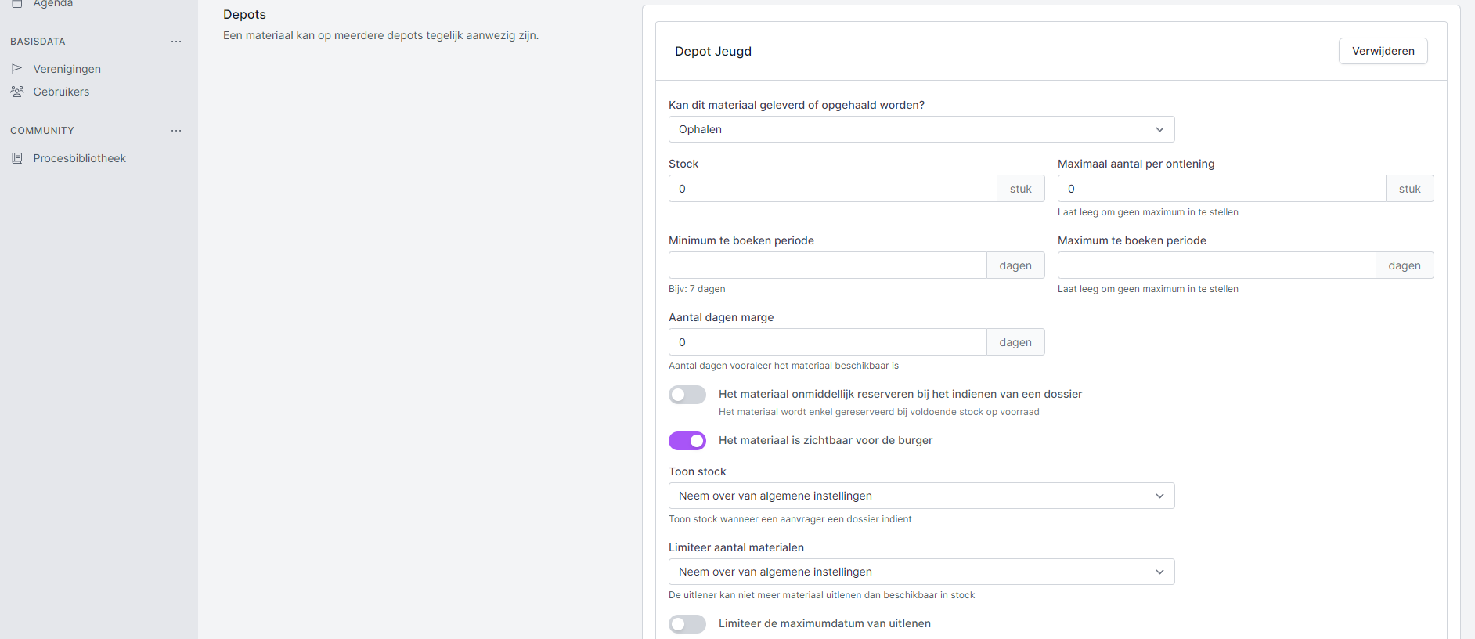
Task: Enable immediate reservation on dossier submission
Action: (x=687, y=395)
